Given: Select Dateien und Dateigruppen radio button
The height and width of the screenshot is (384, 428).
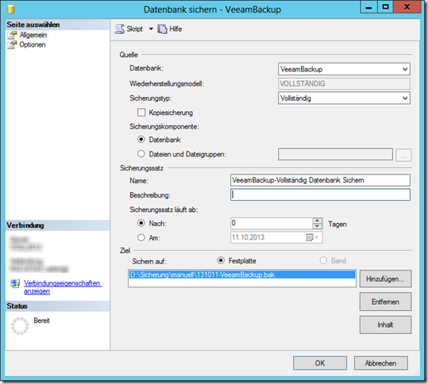Looking at the screenshot, I should point(141,154).
